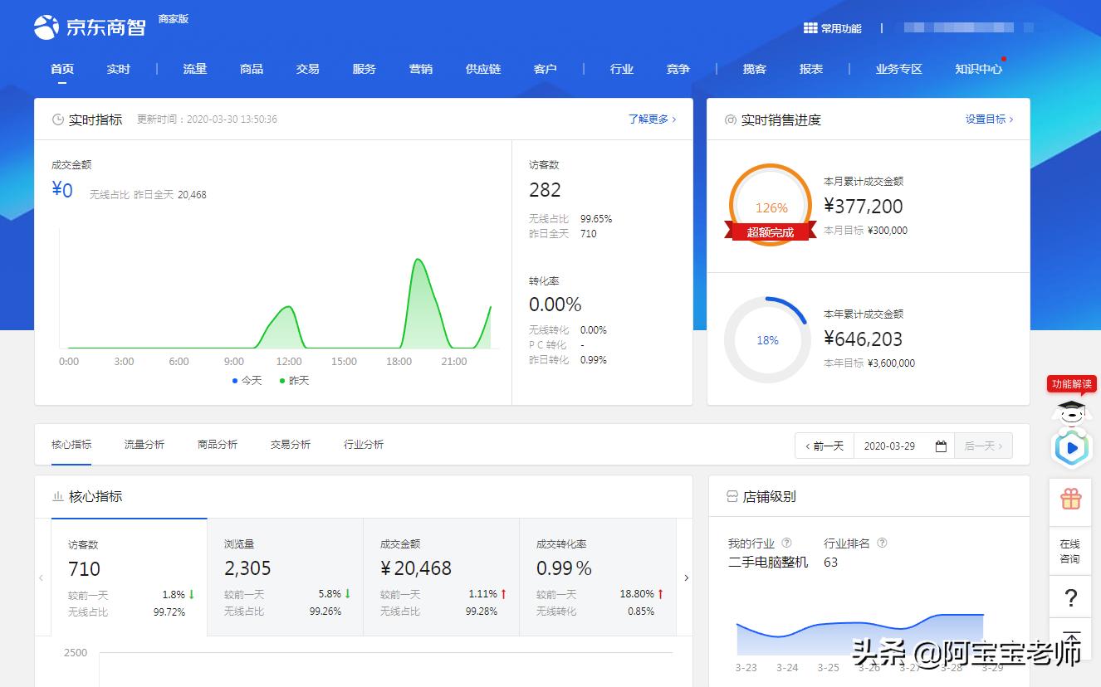This screenshot has height=687, width=1101.
Task: Open the 流量 menu in top navigation
Action: (x=195, y=69)
